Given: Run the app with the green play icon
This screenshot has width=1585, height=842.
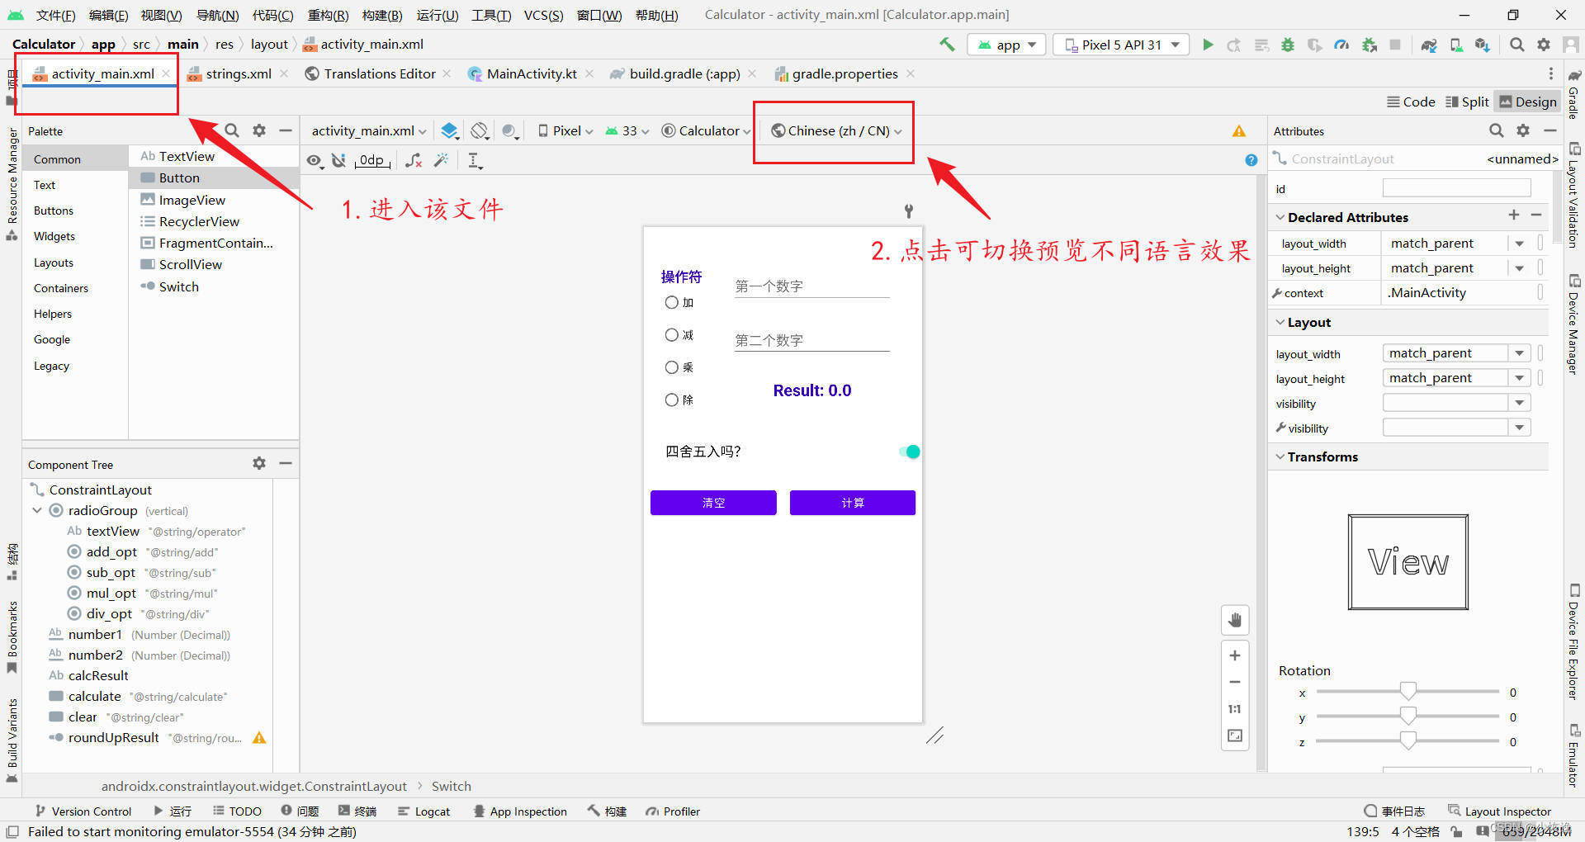Looking at the screenshot, I should pos(1208,45).
